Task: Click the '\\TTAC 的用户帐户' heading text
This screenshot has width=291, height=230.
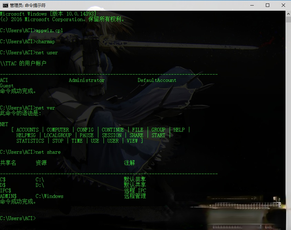Action: (23, 64)
